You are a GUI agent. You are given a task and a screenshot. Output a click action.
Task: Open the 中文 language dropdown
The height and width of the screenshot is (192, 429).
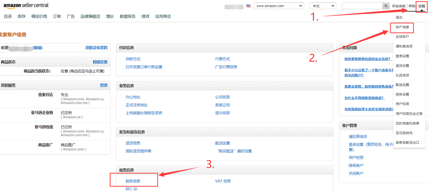click(323, 6)
